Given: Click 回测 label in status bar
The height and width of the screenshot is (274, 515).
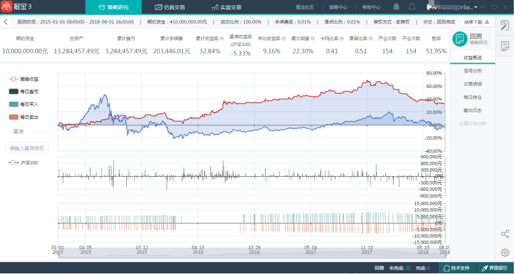Looking at the screenshot, I should (379, 268).
